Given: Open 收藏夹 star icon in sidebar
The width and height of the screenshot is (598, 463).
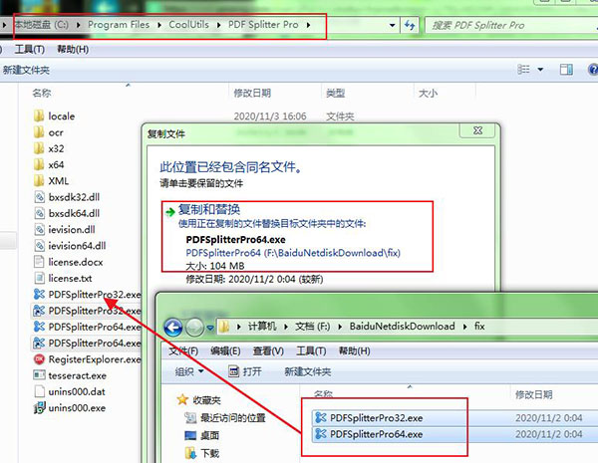Looking at the screenshot, I should [x=182, y=399].
